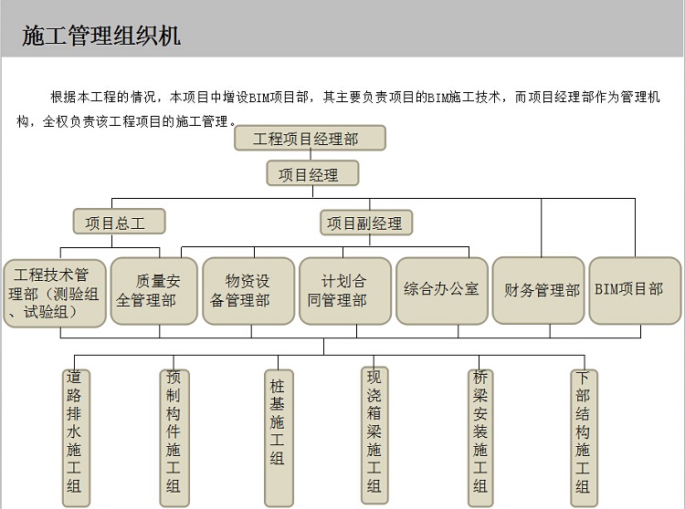The width and height of the screenshot is (685, 509).
Task: Click the 下部结构施工组 vertical box
Action: tap(584, 438)
